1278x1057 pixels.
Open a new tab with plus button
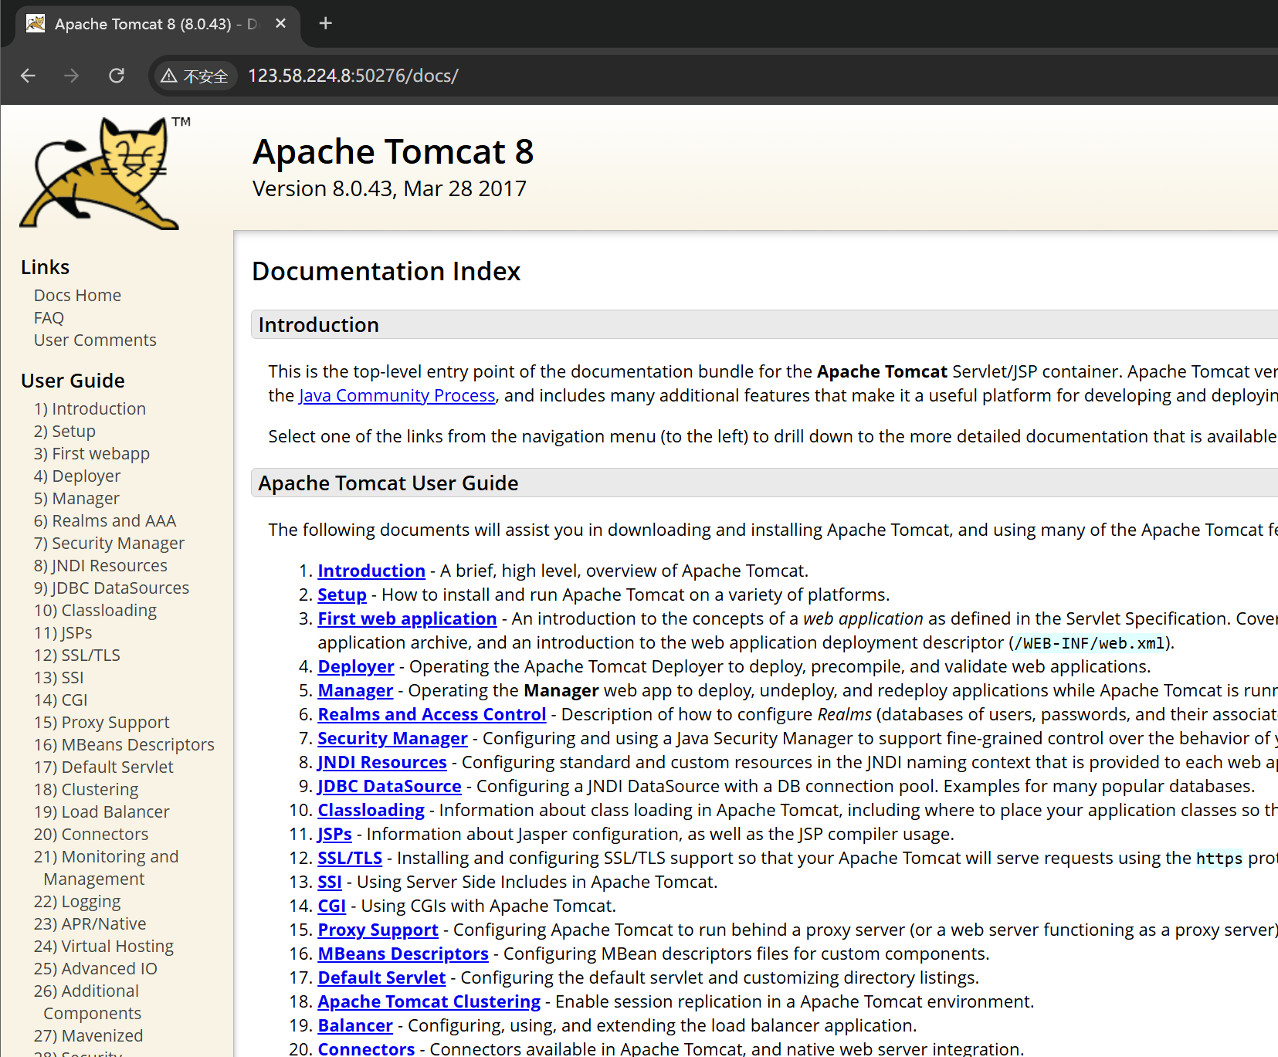326,23
